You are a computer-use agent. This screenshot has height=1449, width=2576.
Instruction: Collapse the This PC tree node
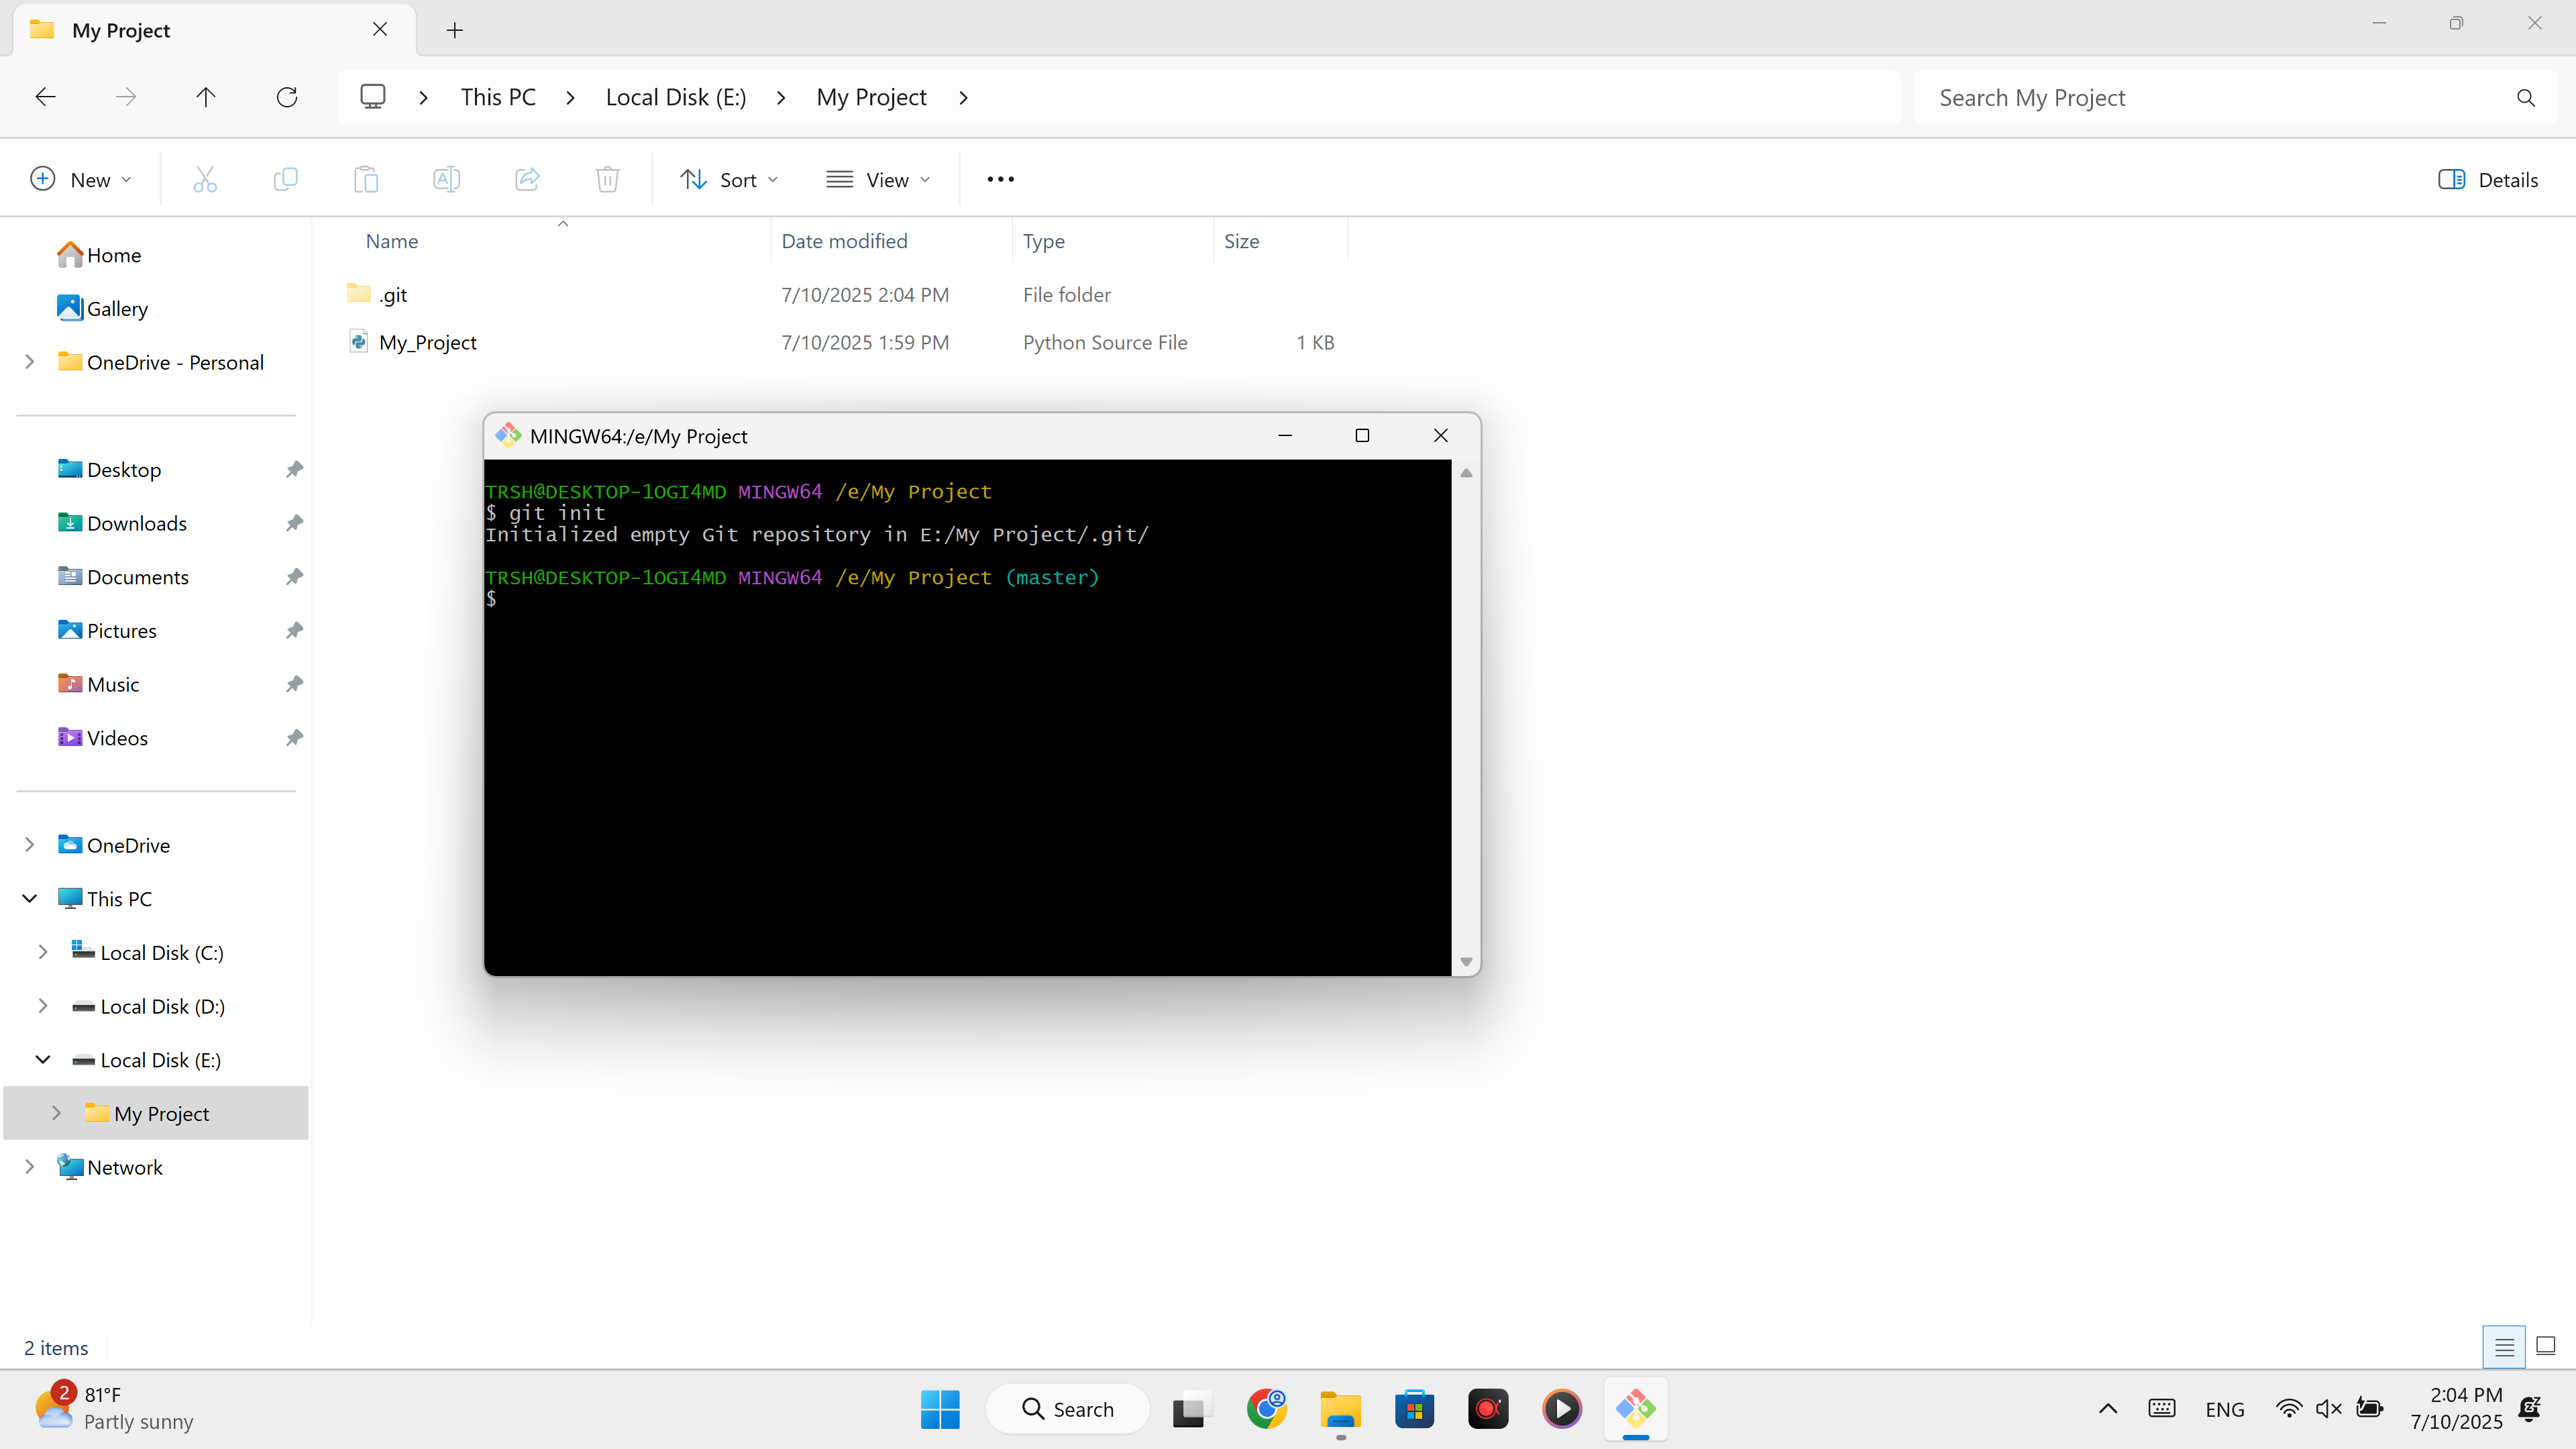click(x=30, y=899)
